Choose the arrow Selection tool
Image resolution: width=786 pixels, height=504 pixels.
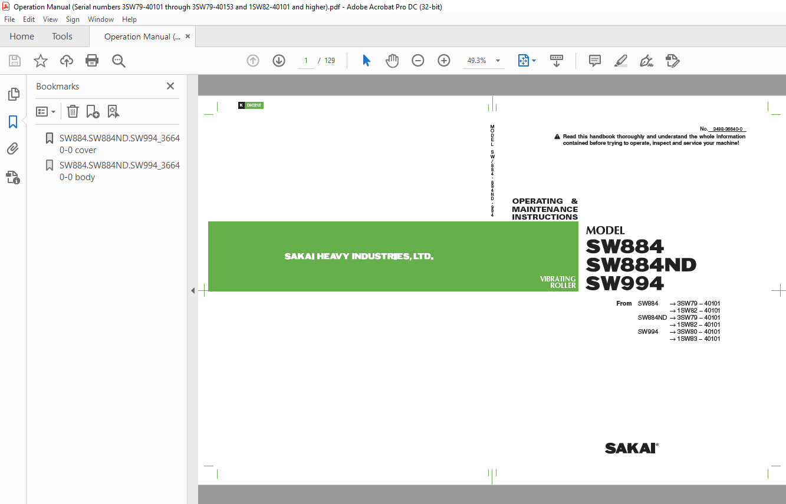click(x=366, y=61)
